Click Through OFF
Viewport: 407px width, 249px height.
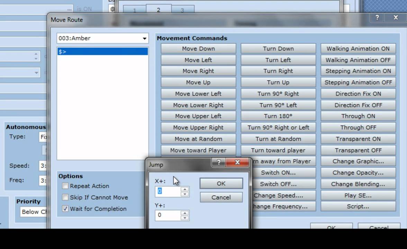(x=358, y=127)
